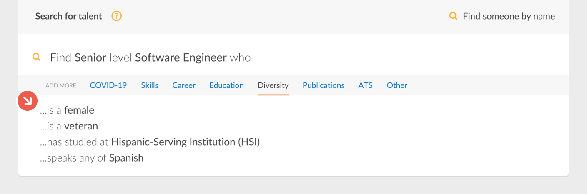Click the orange search icon before Find Senior
587x194 pixels.
pyautogui.click(x=37, y=57)
